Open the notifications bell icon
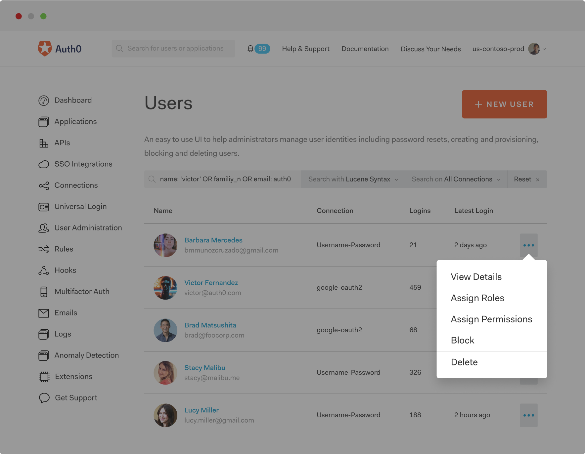This screenshot has height=454, width=585. 251,49
